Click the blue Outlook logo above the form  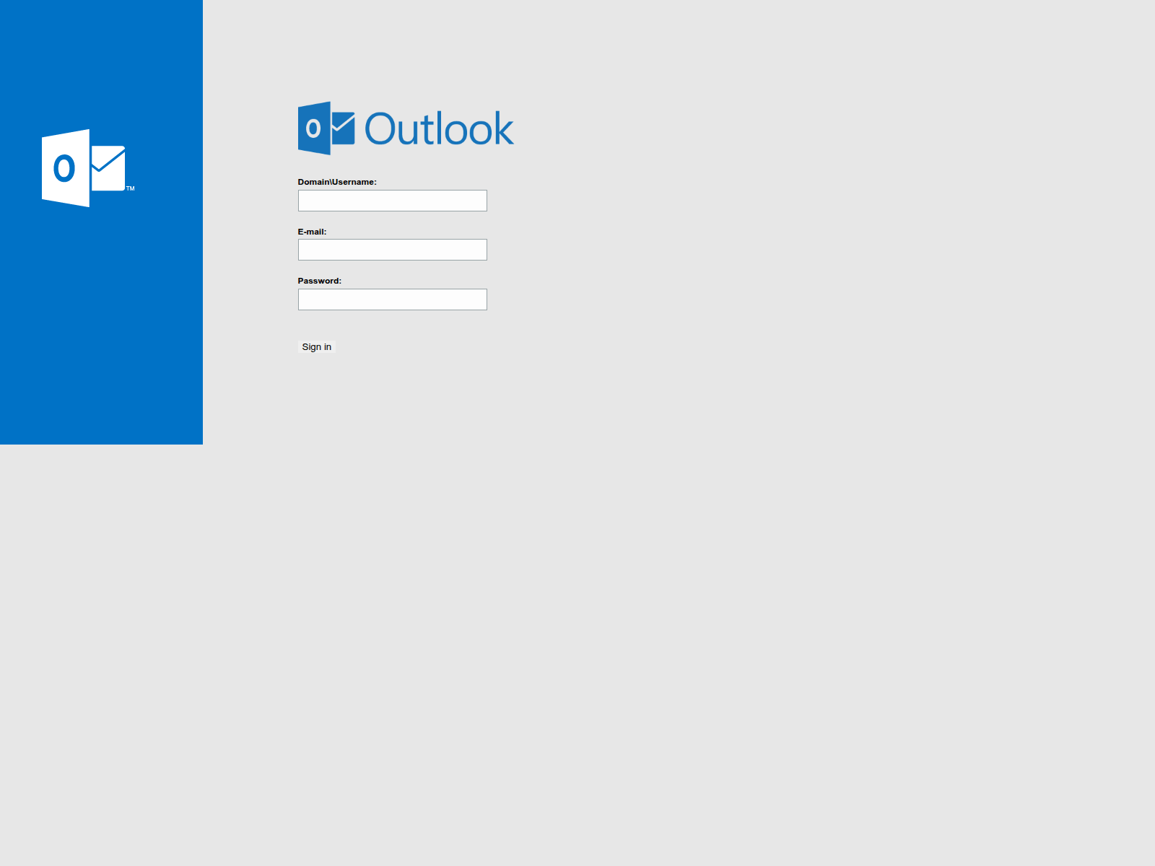[406, 128]
